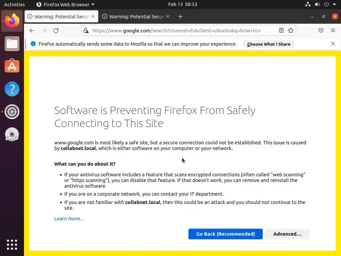Reload the current page
This screenshot has height=256, width=341.
pyautogui.click(x=56, y=31)
